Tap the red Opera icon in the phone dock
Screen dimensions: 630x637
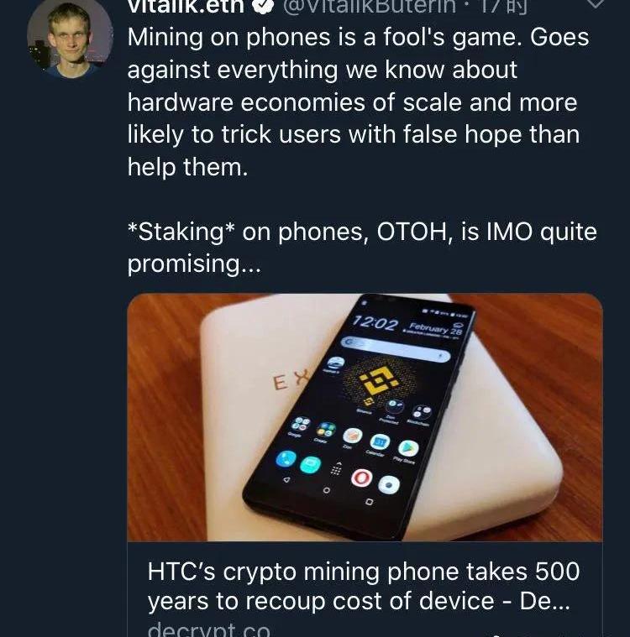tap(361, 478)
